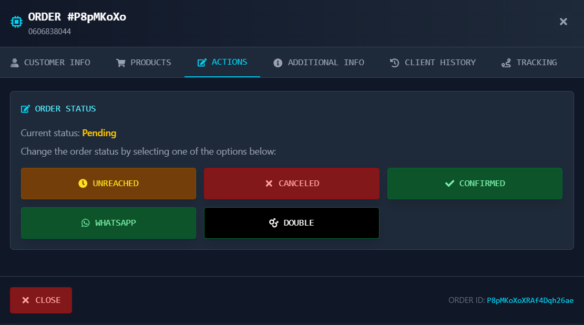Mark the order as Canceled
This screenshot has height=325, width=584.
click(x=291, y=184)
